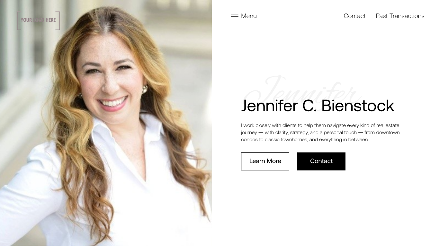
Task: Go to Past Transactions page
Action: coord(400,16)
